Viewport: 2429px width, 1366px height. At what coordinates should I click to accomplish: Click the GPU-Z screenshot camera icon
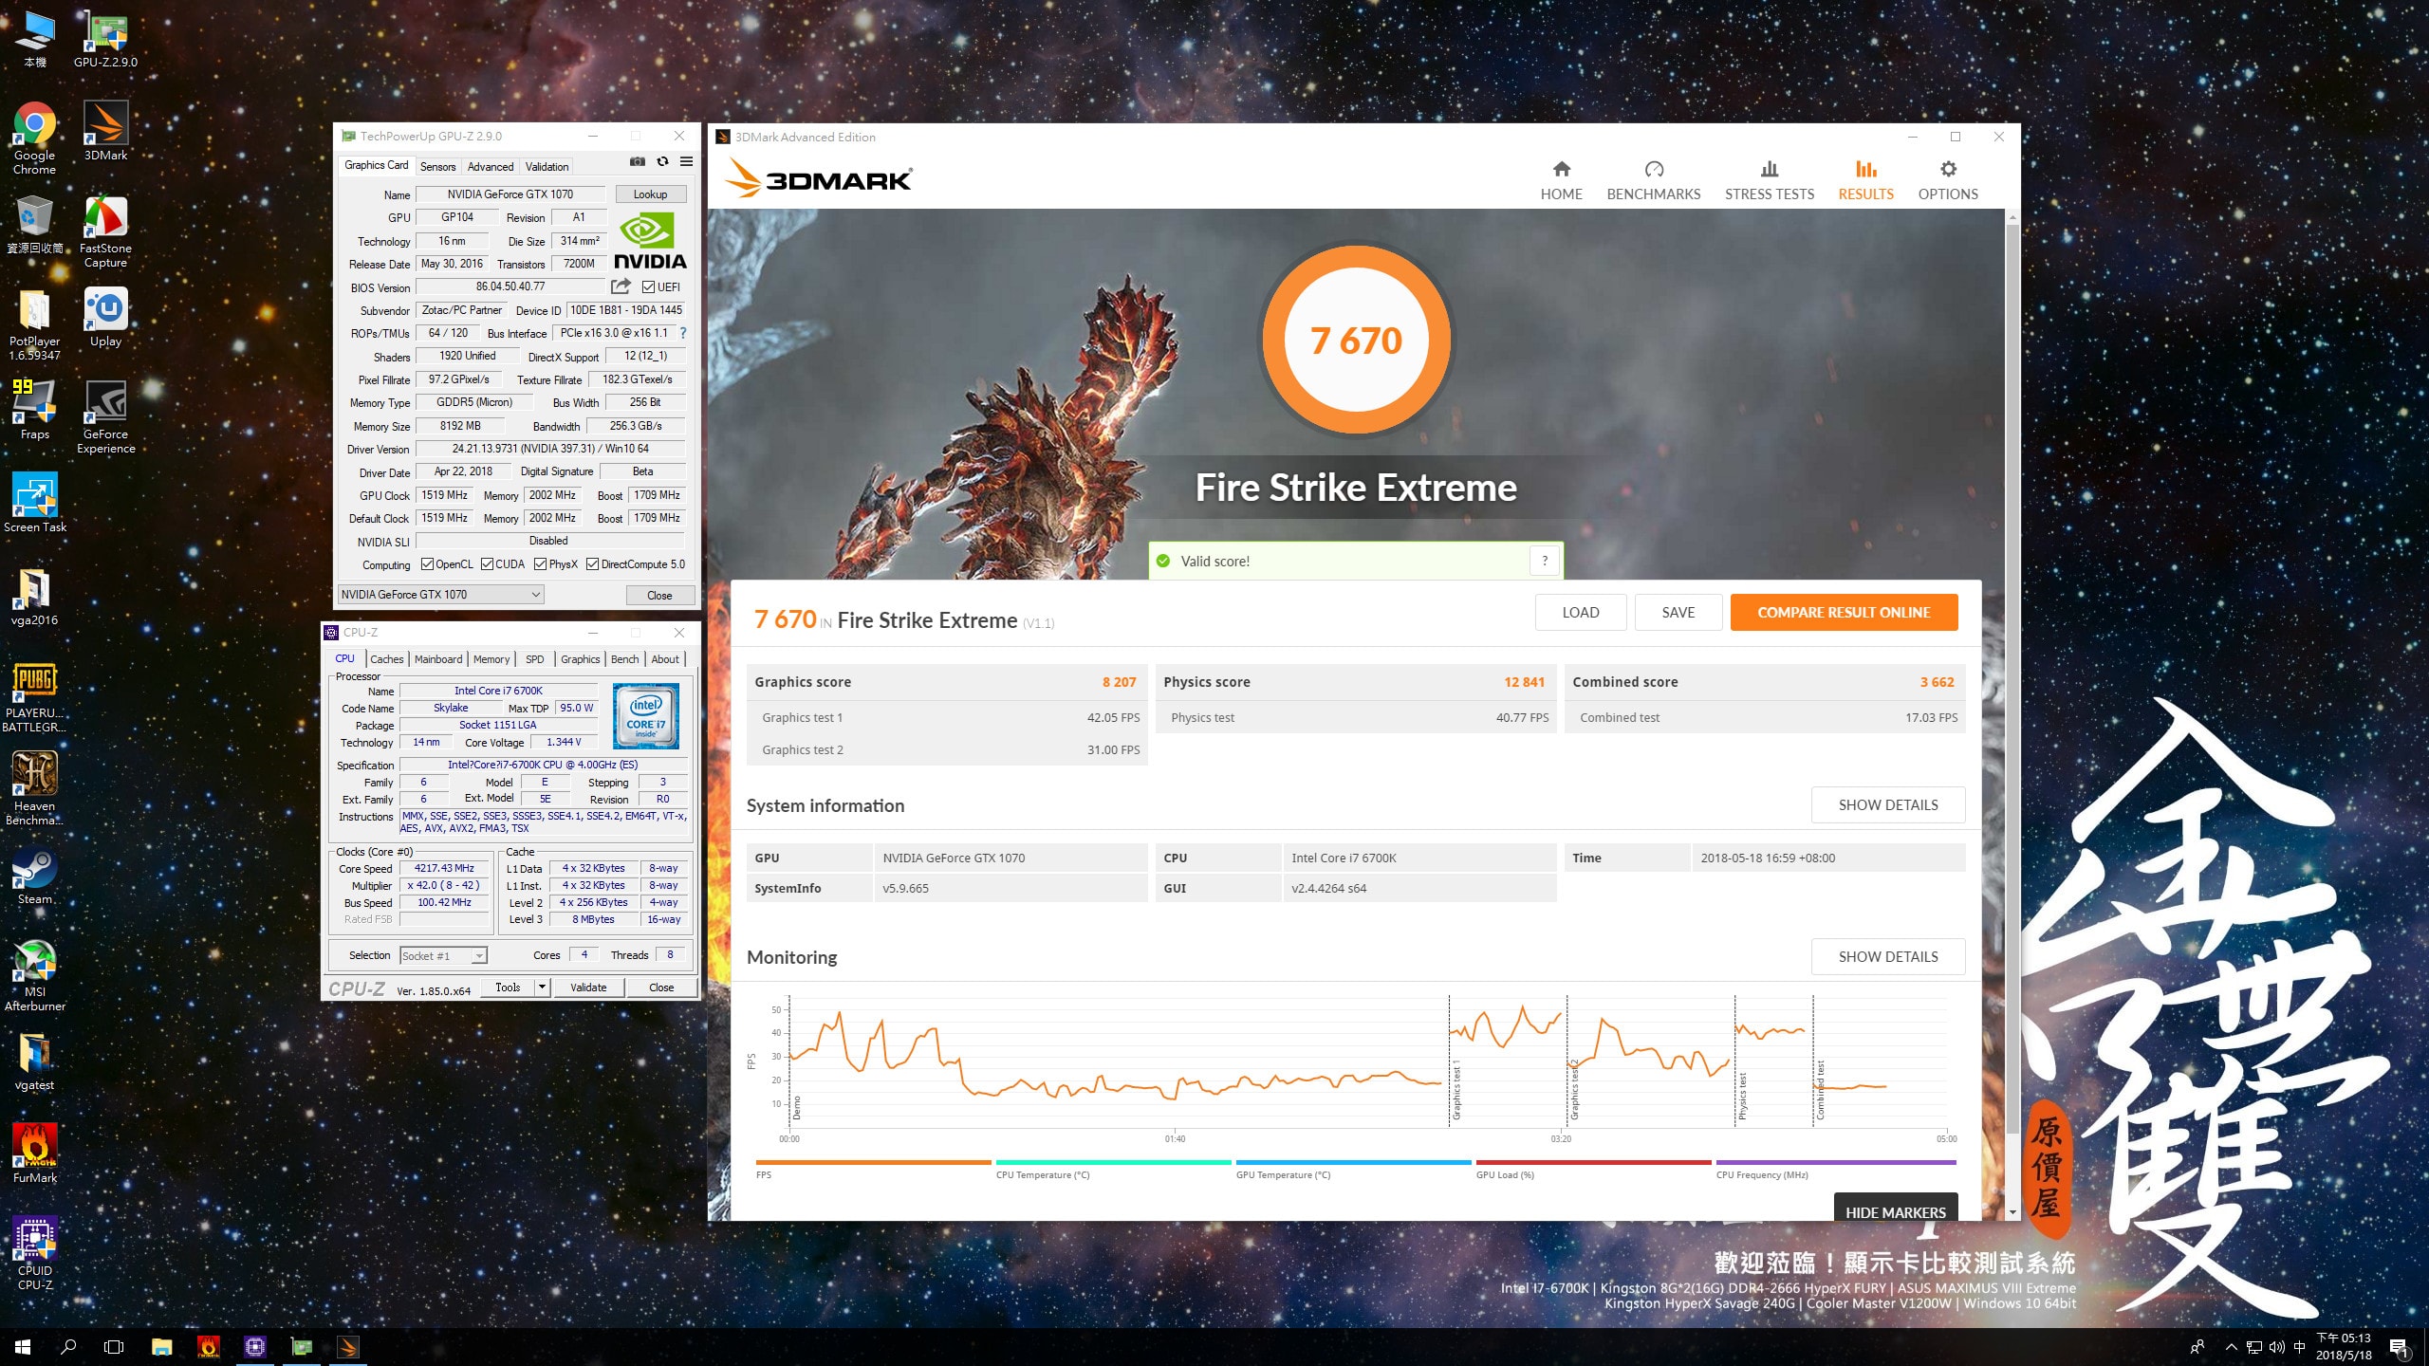coord(638,162)
